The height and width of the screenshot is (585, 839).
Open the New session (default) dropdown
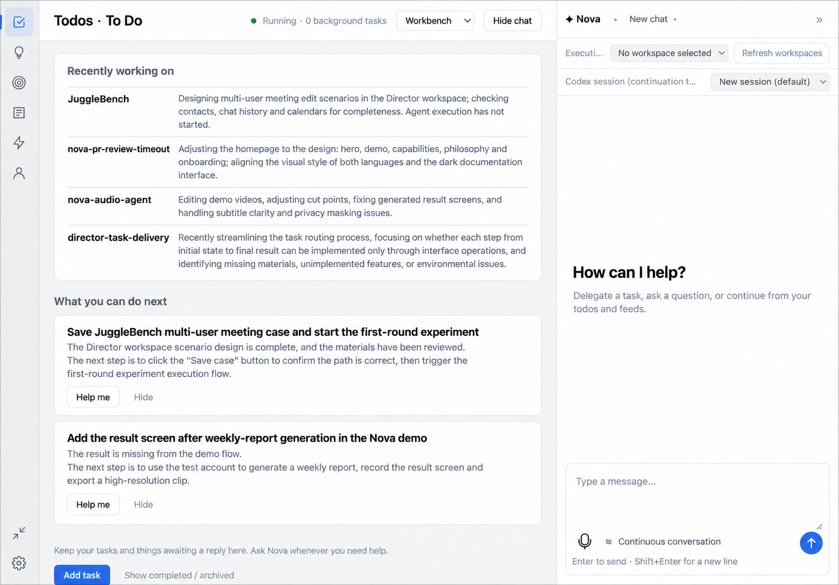[x=770, y=82]
